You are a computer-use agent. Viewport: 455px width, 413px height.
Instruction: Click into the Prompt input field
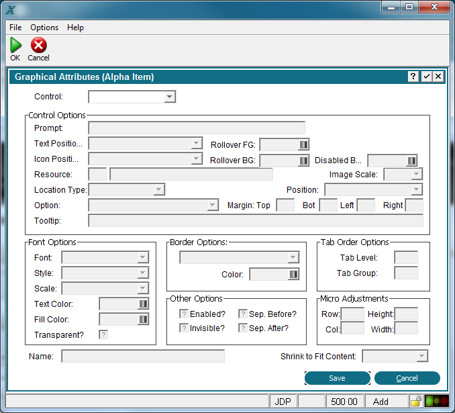pyautogui.click(x=197, y=128)
